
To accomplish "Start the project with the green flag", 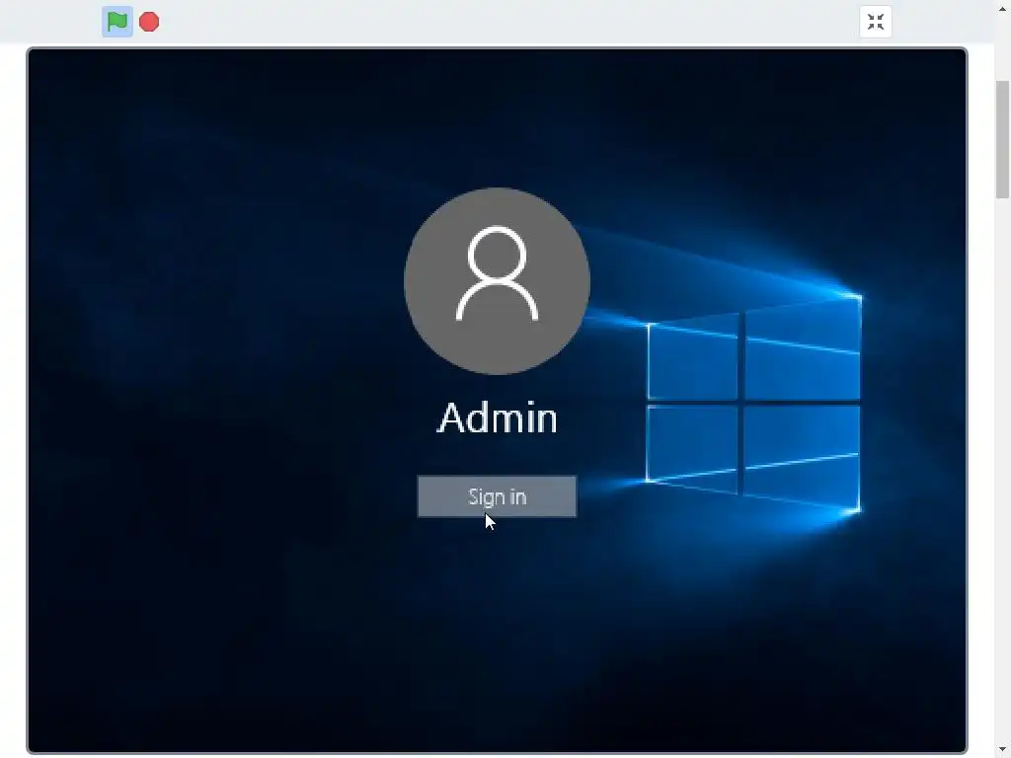I will pyautogui.click(x=117, y=22).
